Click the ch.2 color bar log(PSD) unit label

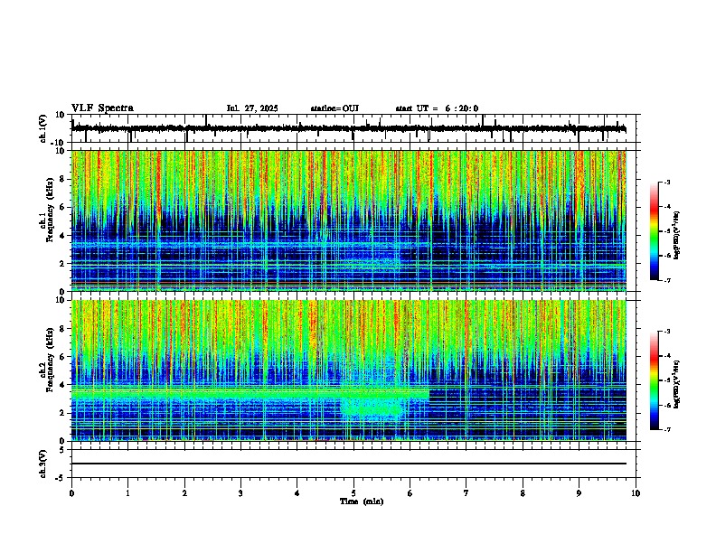pos(677,384)
